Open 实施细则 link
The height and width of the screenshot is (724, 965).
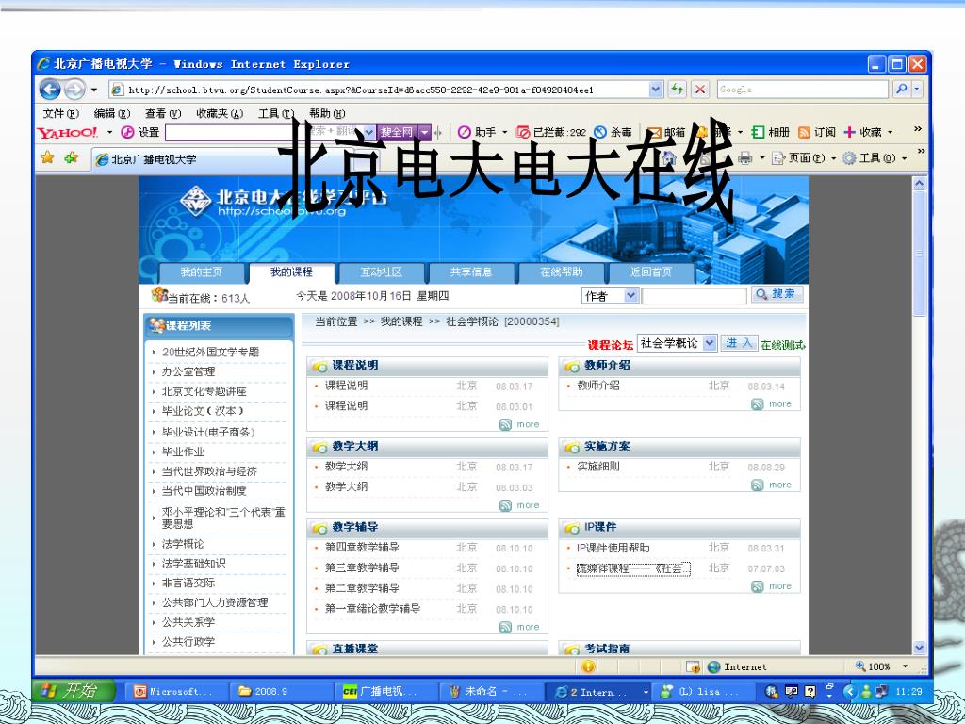click(x=597, y=467)
